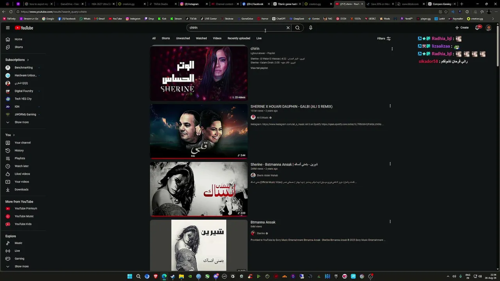Open the taskbar clock and date

[x=490, y=276]
